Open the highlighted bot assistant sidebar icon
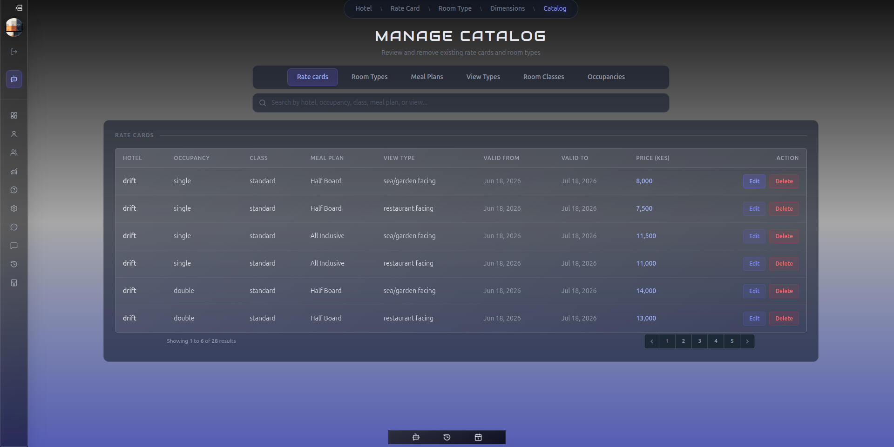The image size is (894, 447). pyautogui.click(x=14, y=79)
